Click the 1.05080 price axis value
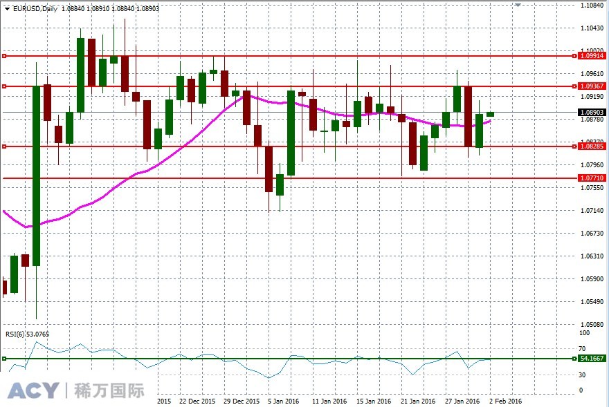The width and height of the screenshot is (609, 407). (x=592, y=324)
